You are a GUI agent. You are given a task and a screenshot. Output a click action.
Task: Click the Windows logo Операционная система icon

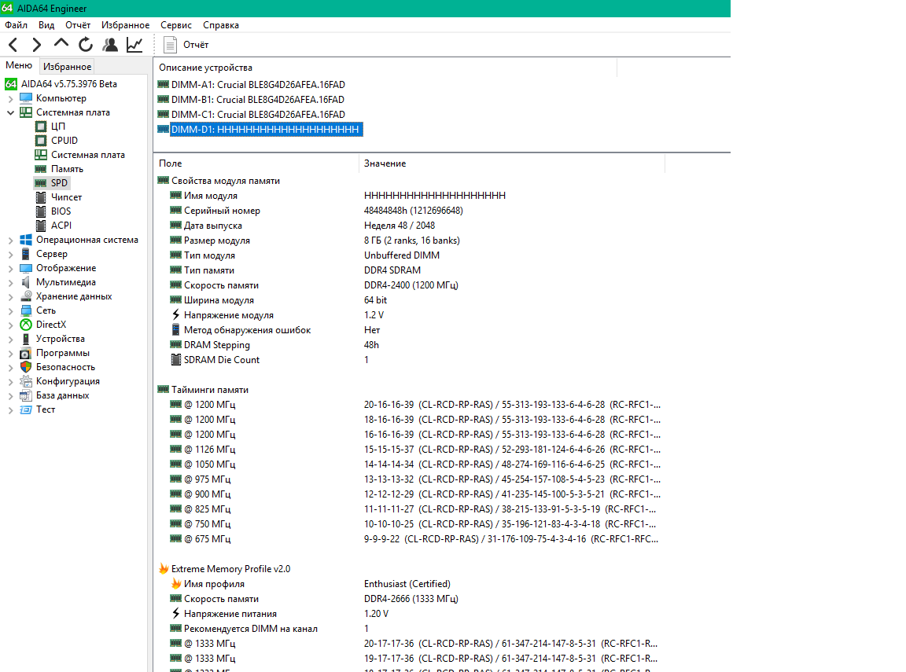(x=26, y=240)
